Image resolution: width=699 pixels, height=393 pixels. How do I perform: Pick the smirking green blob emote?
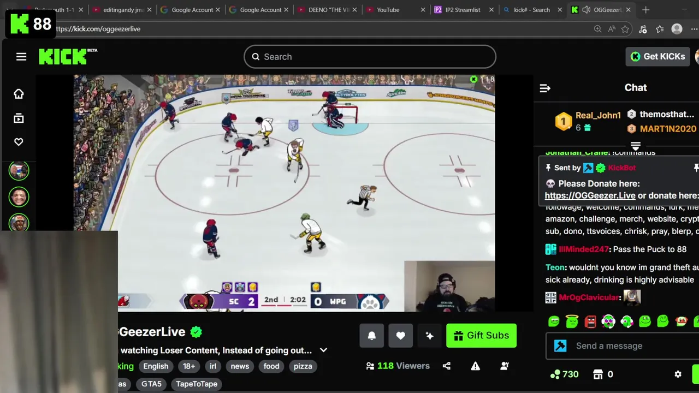click(x=554, y=321)
